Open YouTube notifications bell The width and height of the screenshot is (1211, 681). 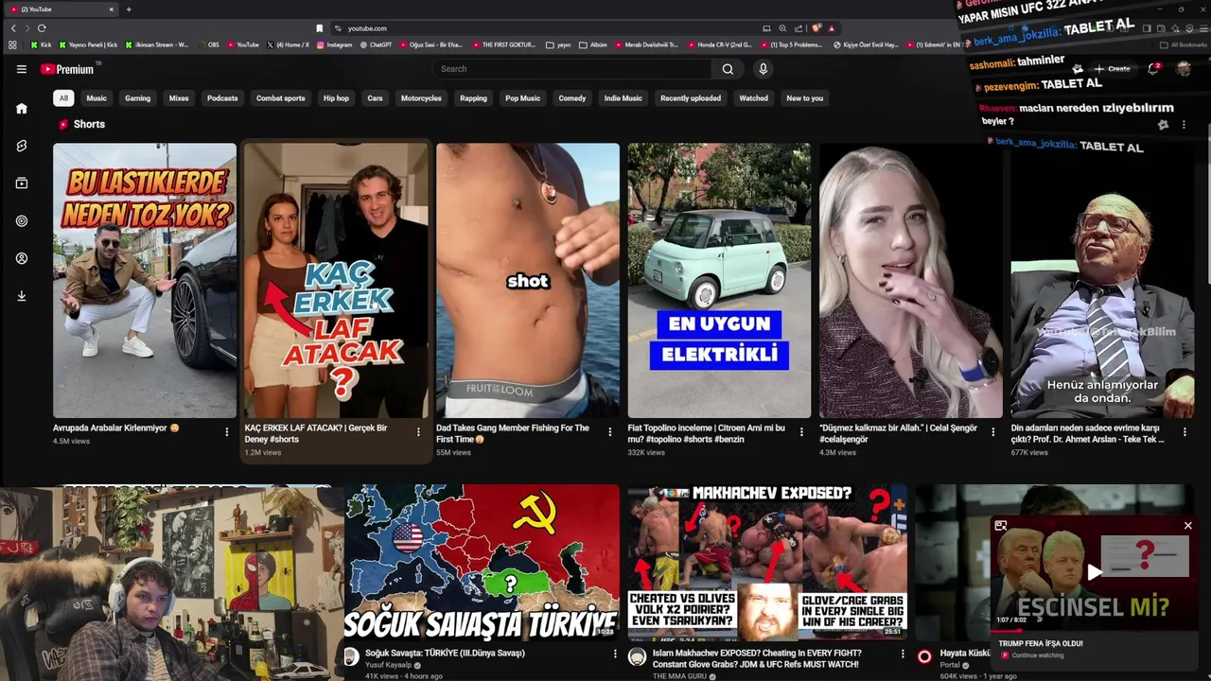1153,68
